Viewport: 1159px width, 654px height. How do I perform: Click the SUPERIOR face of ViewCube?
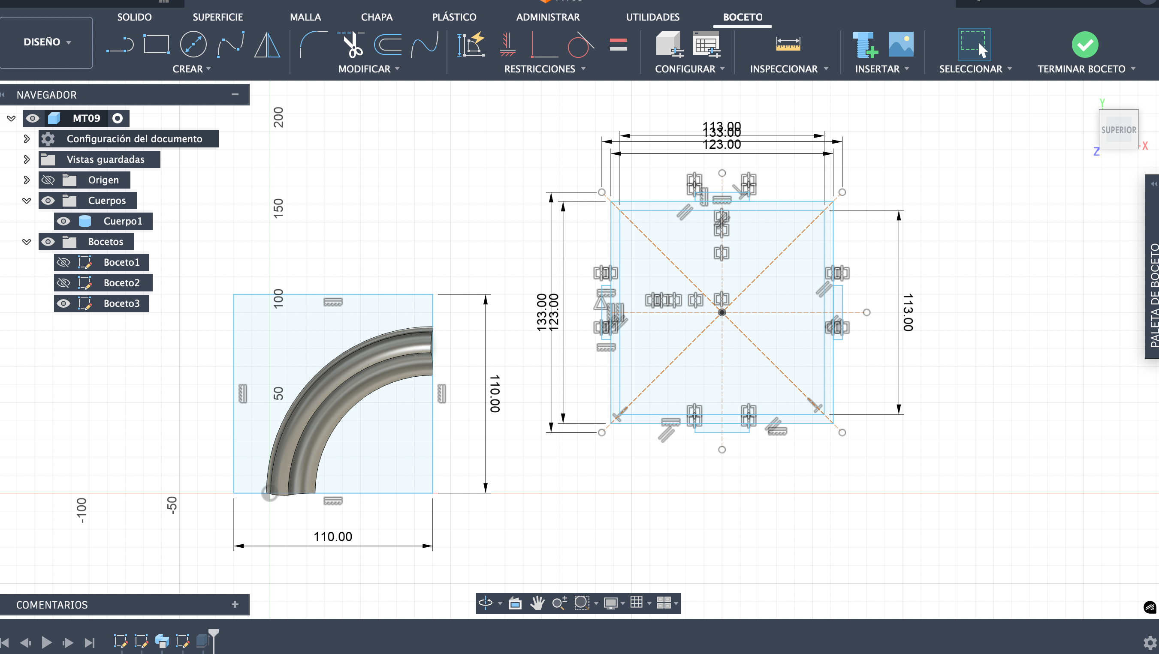pos(1119,130)
